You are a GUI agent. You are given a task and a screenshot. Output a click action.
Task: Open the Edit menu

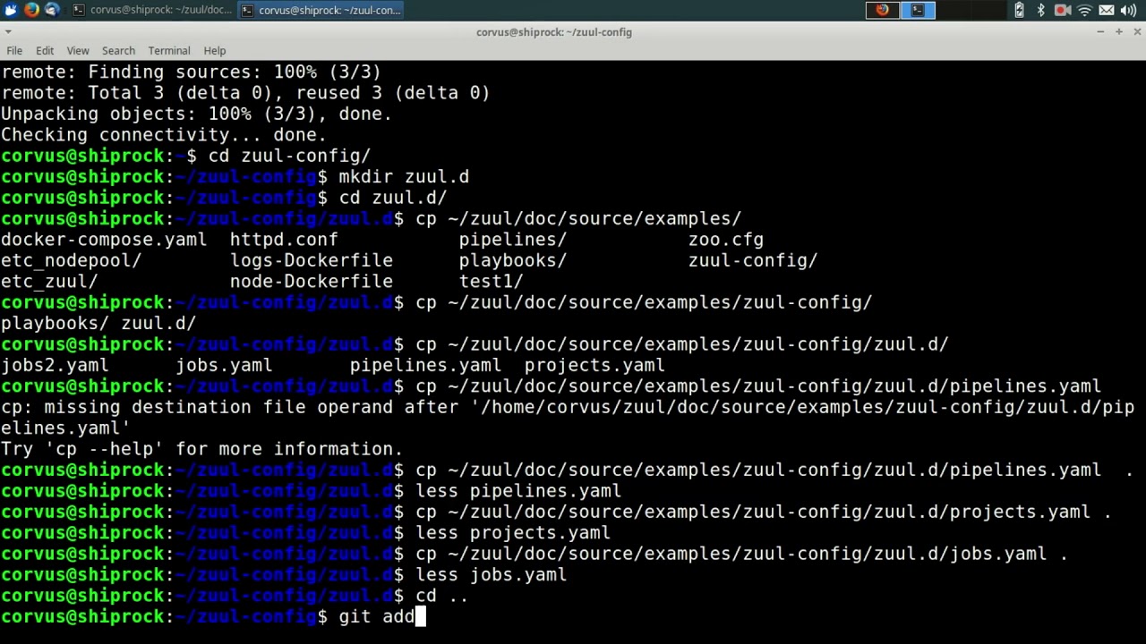point(45,51)
